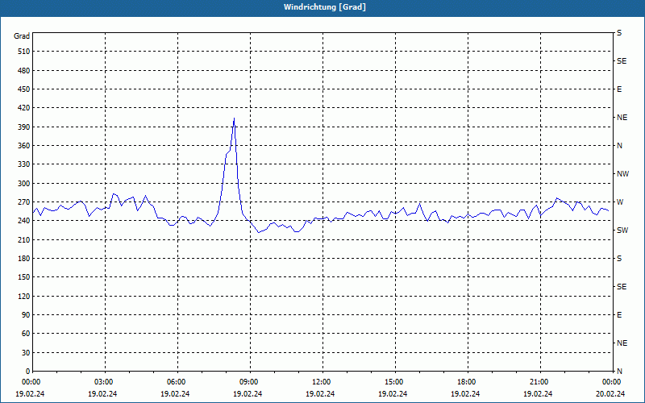The width and height of the screenshot is (645, 403).
Task: Select the NE compass label near 405 degrees
Action: point(622,118)
